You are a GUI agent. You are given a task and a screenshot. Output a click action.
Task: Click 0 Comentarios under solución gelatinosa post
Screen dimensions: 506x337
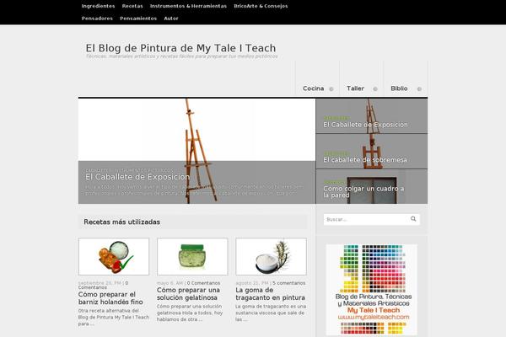pos(203,283)
